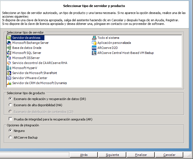Click the Microsoft Exchange Server icon
The width and height of the screenshot is (193, 159).
(9, 43)
